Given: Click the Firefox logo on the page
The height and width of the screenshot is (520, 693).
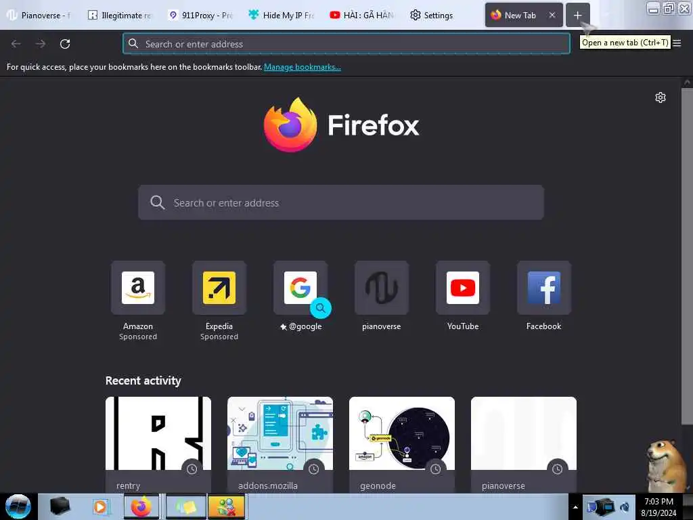Looking at the screenshot, I should (290, 125).
